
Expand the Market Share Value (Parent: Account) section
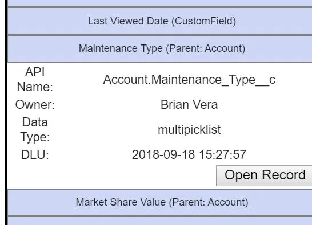pyautogui.click(x=160, y=202)
